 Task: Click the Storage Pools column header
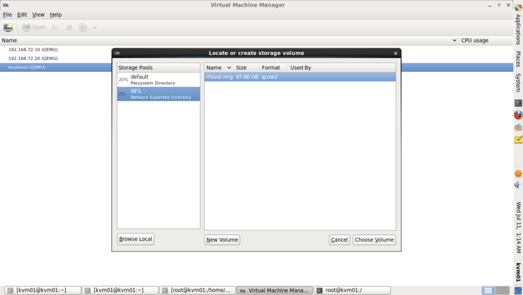click(x=158, y=68)
